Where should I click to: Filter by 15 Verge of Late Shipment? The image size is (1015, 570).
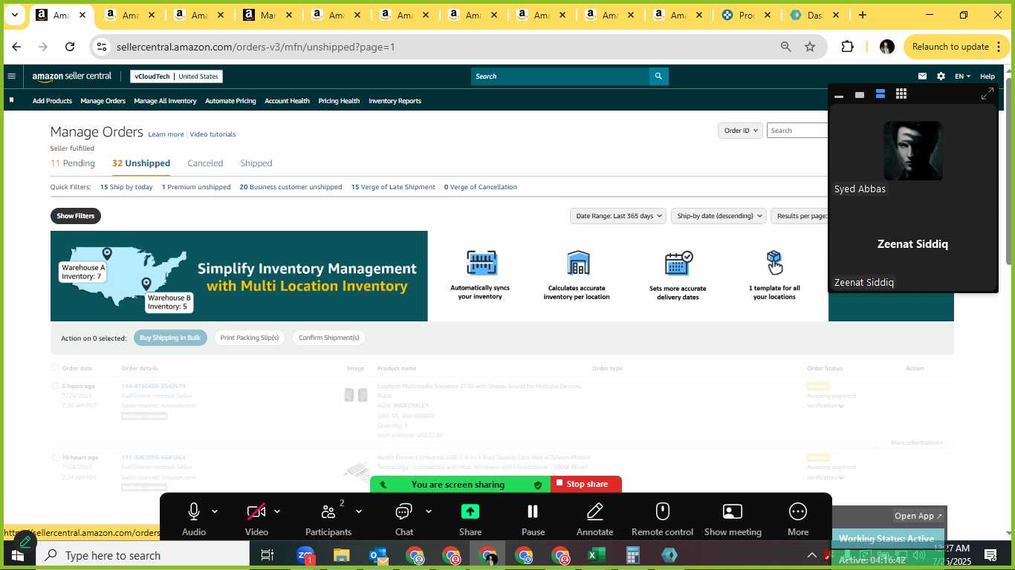tap(393, 187)
